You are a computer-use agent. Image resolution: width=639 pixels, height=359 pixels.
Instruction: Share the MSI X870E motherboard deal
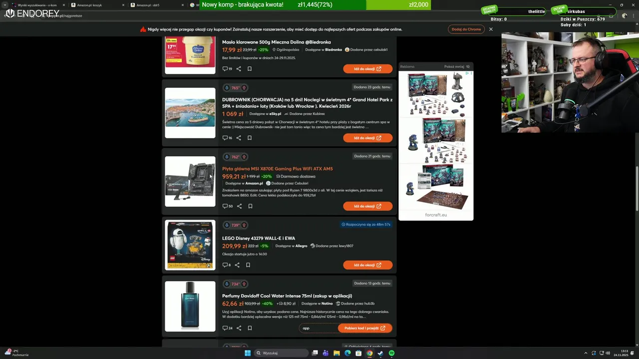point(239,206)
